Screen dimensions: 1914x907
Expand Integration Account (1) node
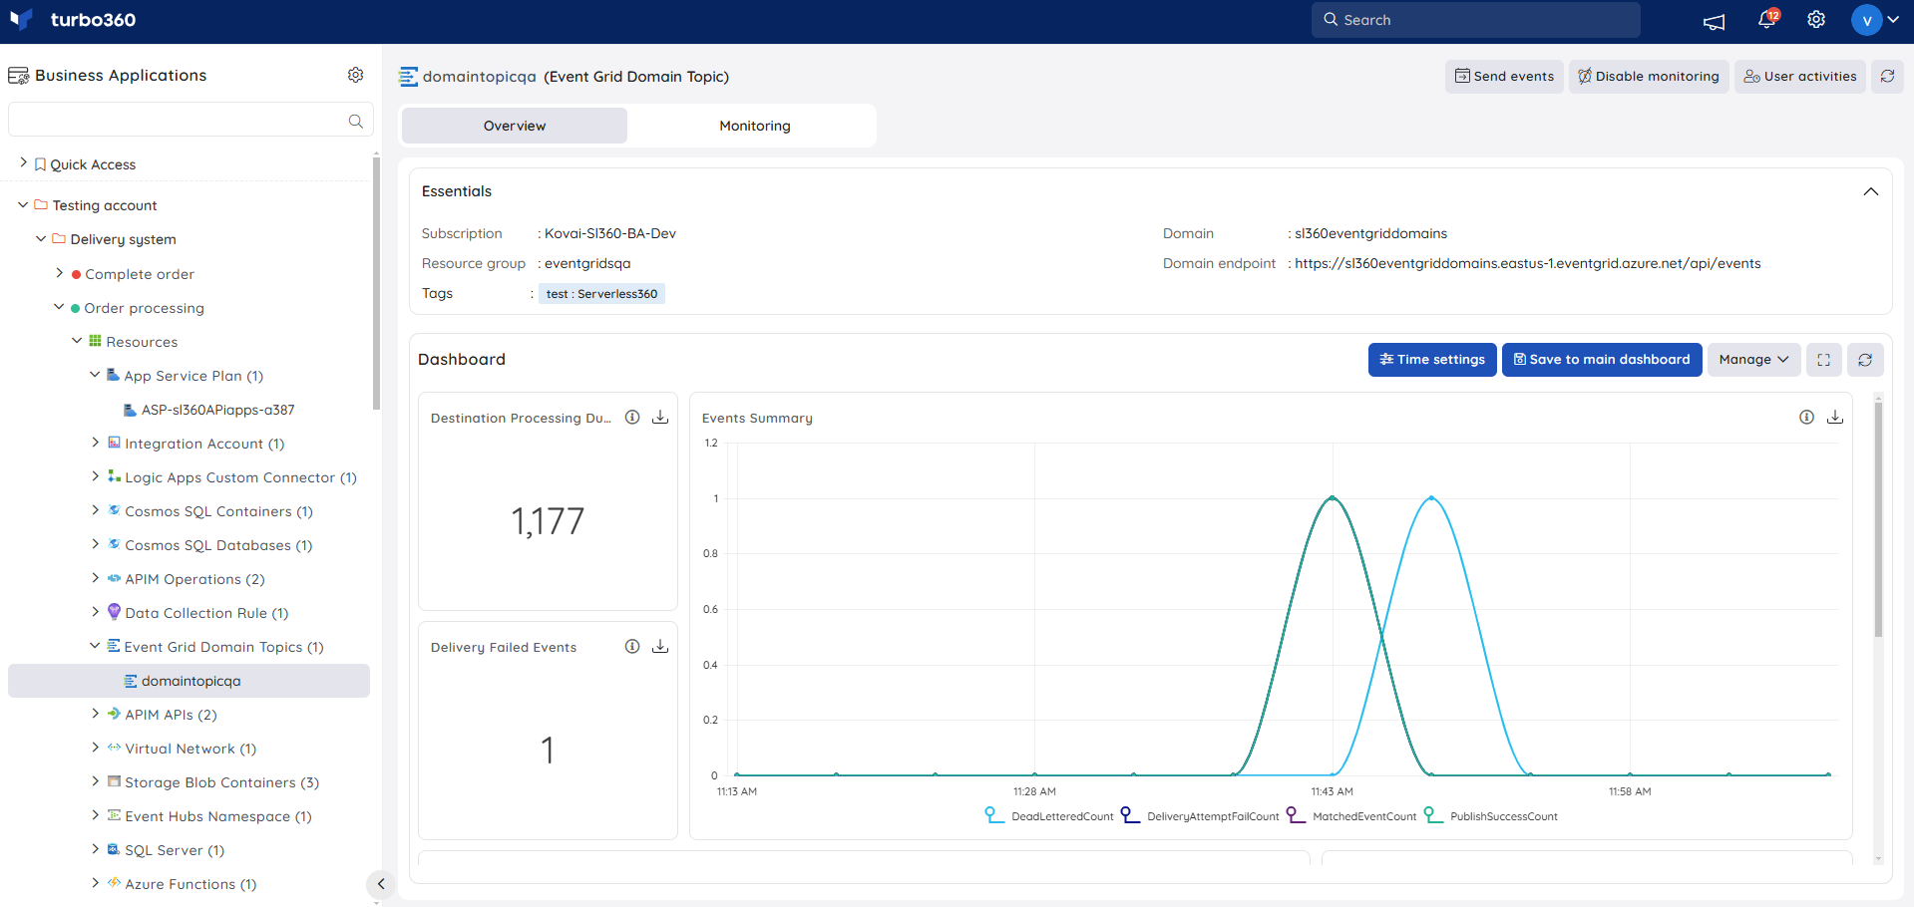(95, 442)
